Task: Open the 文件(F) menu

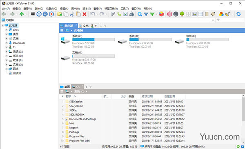Action: pos(6,9)
